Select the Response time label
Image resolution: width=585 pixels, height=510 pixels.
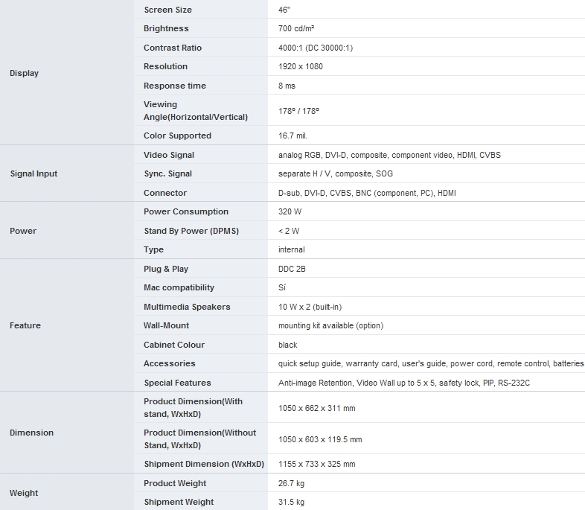(x=175, y=86)
